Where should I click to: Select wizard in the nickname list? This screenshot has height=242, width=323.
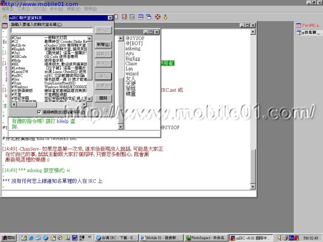pos(132,74)
